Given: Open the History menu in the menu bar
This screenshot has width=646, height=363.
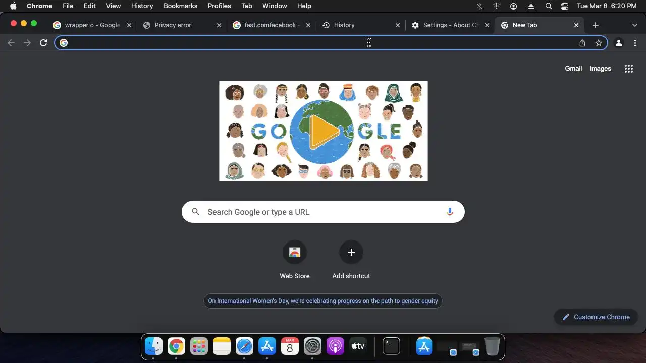Looking at the screenshot, I should click(x=142, y=6).
